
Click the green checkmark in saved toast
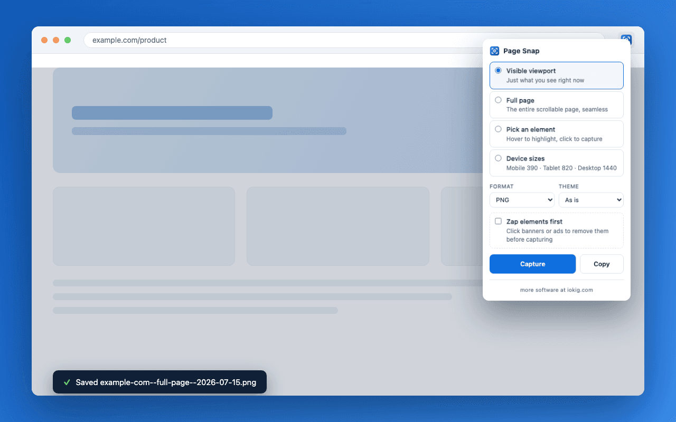point(67,382)
